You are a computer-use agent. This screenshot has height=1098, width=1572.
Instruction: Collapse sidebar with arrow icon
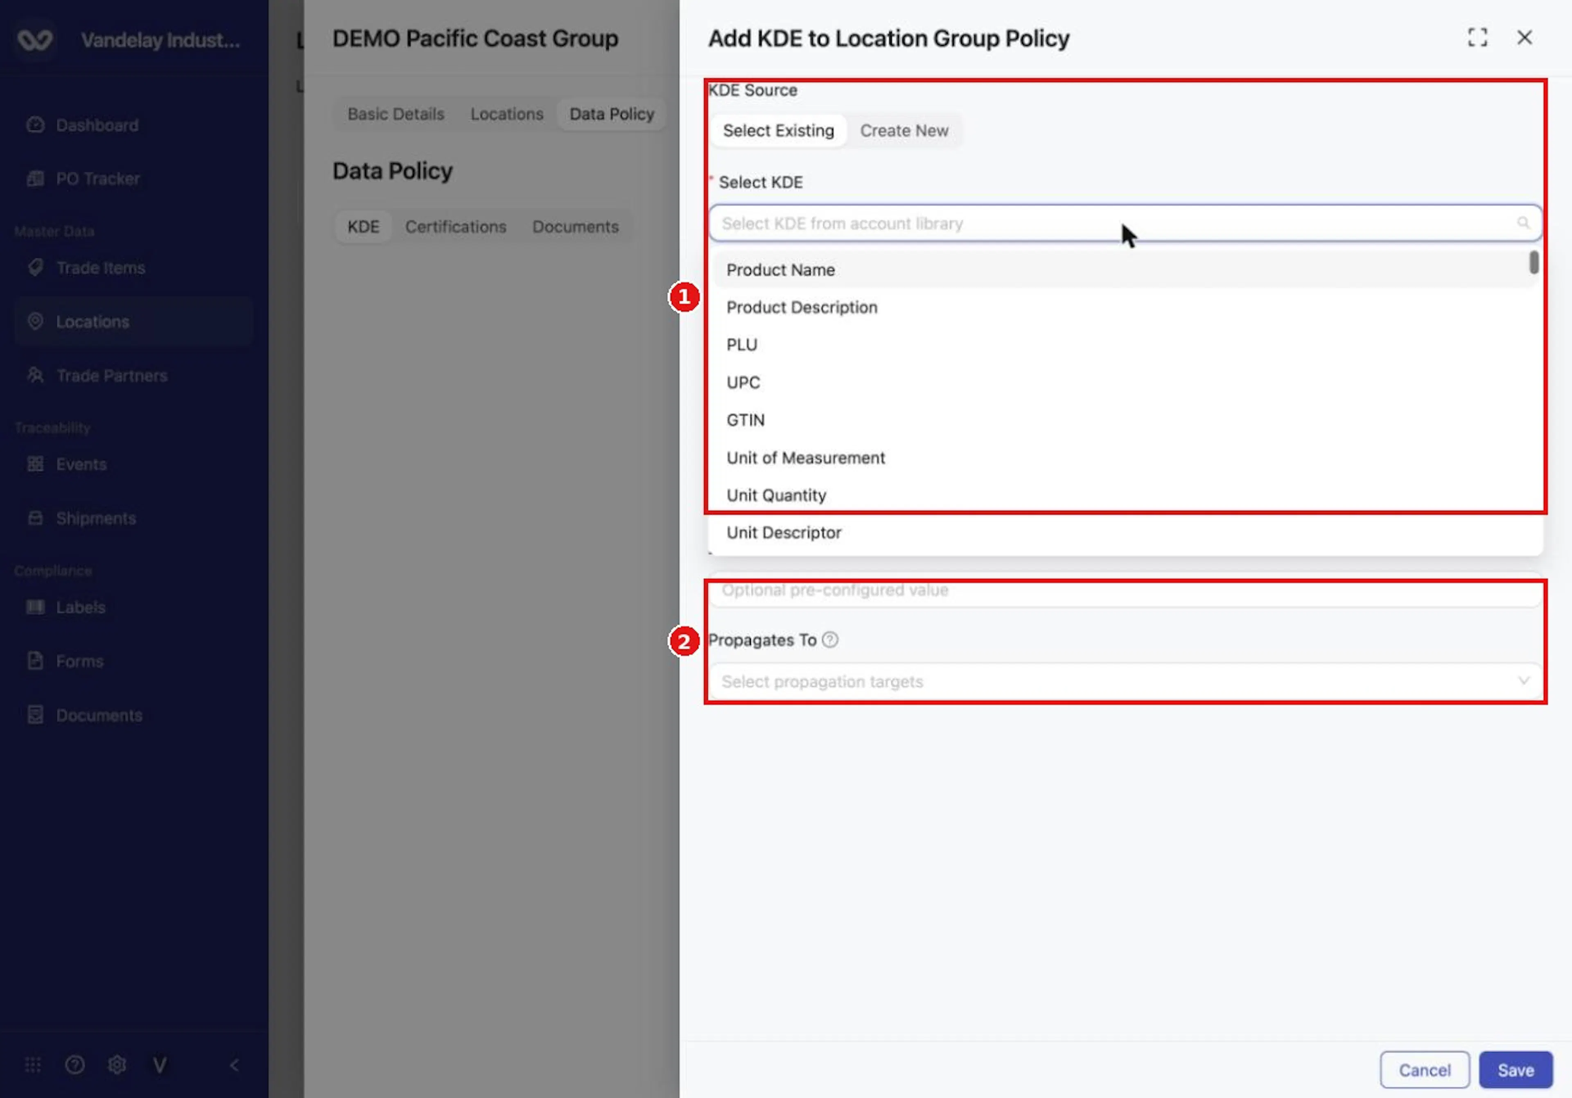point(234,1065)
